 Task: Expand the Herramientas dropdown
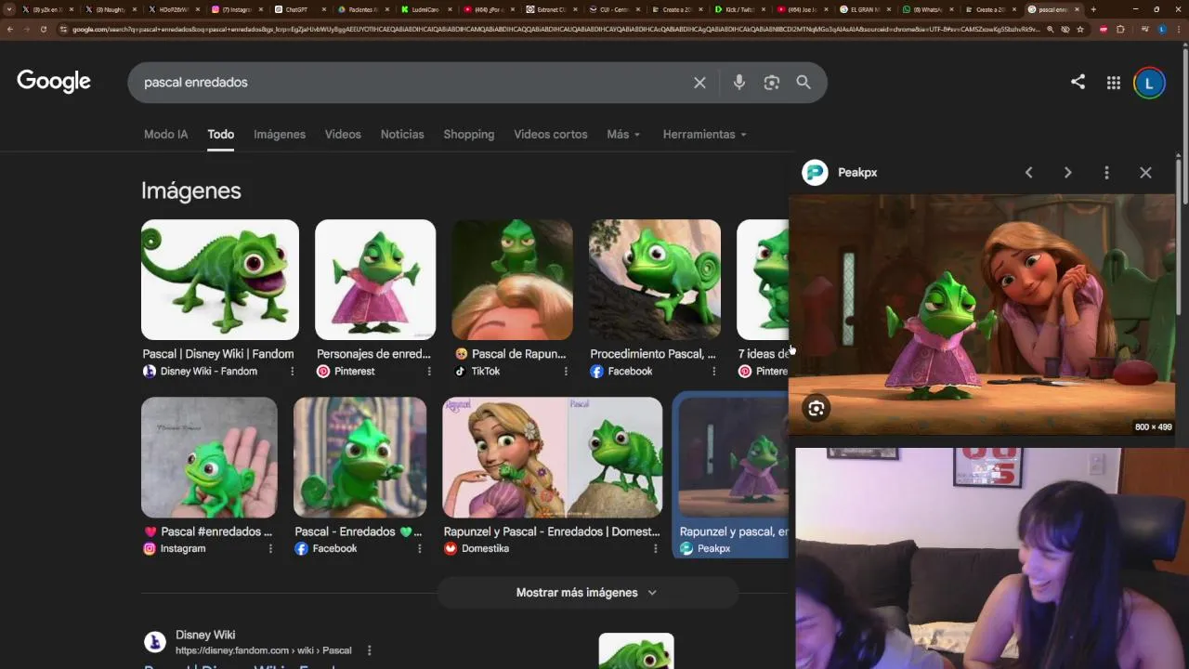704,135
